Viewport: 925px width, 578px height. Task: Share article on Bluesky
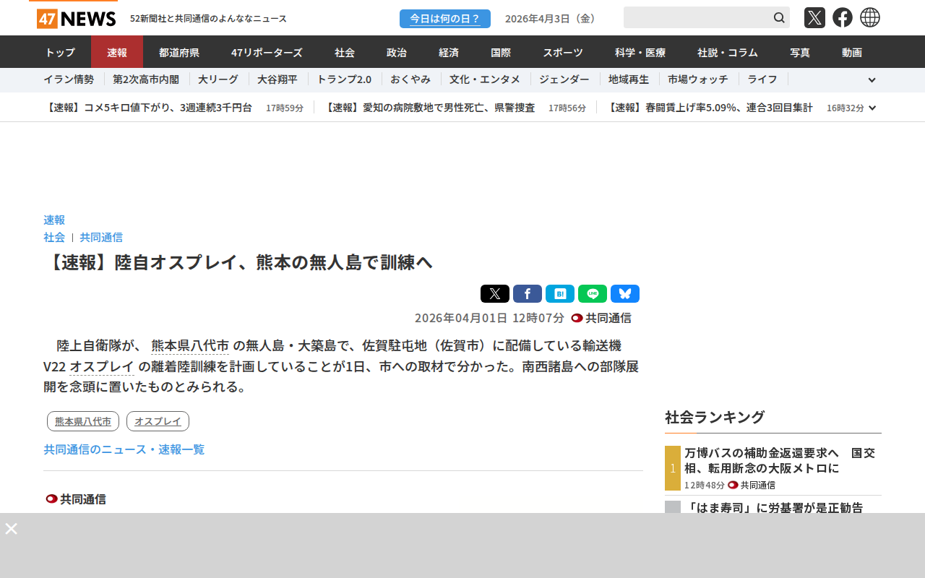(x=625, y=293)
